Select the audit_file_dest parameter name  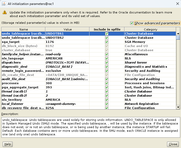coord(23,79)
